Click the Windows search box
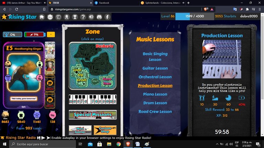The height and width of the screenshot is (148, 264). coord(42,144)
